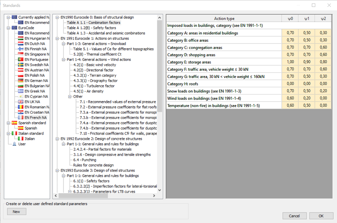The image size is (337, 223).
Task: Click the Singapore flag icon
Action: 21,54
